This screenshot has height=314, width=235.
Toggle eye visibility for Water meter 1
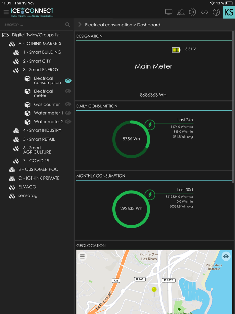[x=68, y=113]
